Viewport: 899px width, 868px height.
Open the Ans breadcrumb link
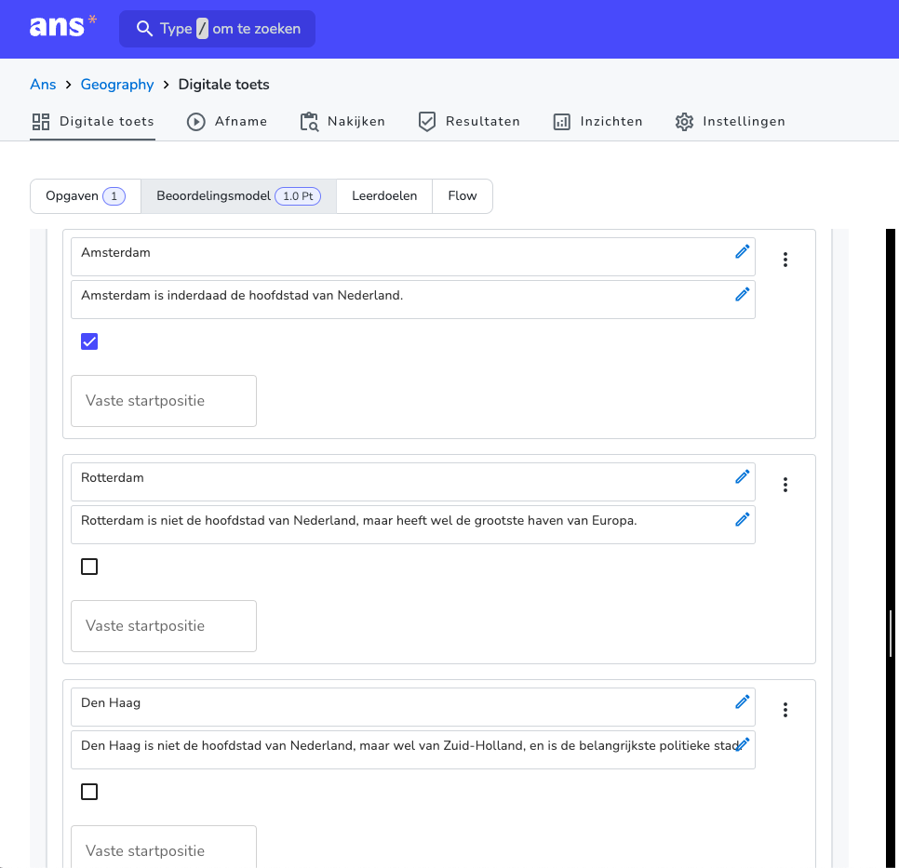[x=43, y=85]
